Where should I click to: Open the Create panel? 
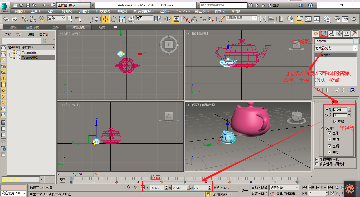click(x=315, y=33)
